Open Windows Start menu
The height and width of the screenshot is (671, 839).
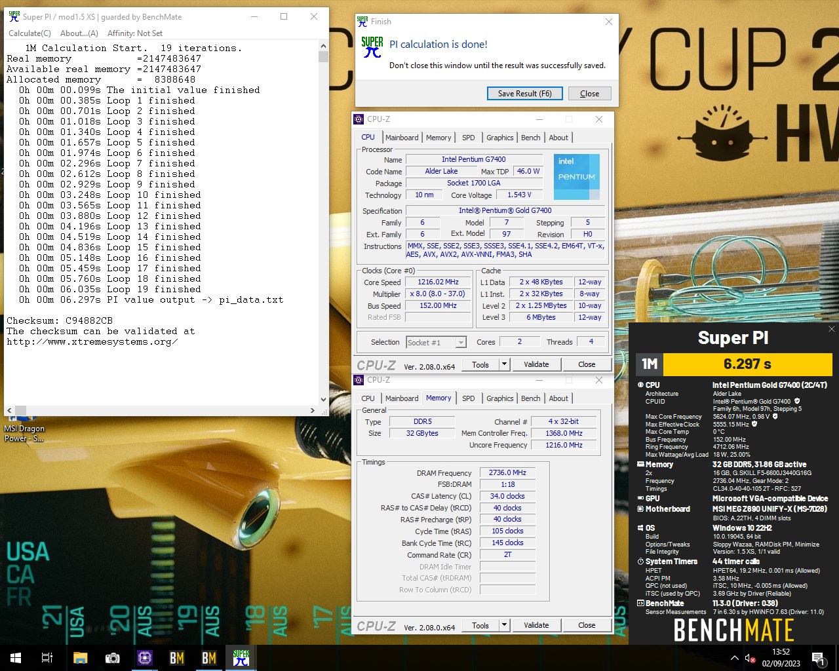coord(16,658)
